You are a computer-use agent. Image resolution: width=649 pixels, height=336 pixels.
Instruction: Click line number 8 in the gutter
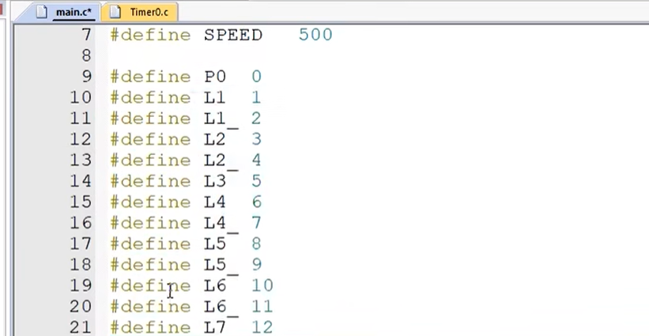[86, 55]
